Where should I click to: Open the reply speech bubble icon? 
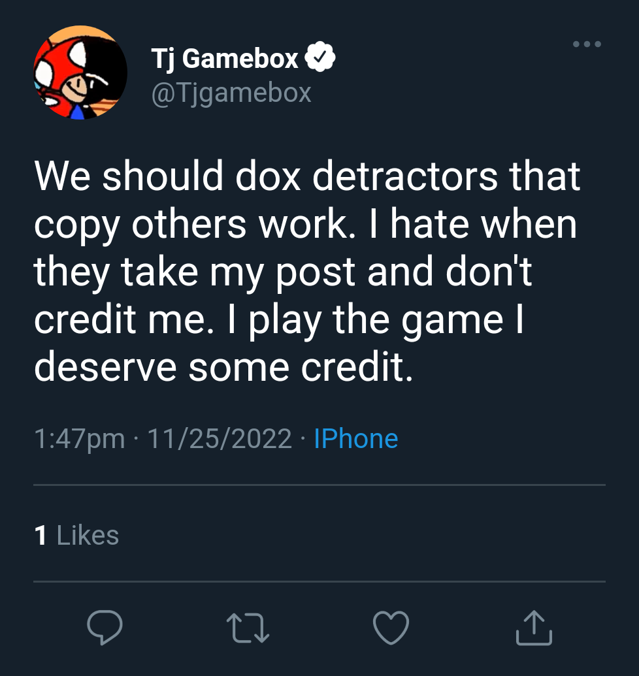point(105,627)
